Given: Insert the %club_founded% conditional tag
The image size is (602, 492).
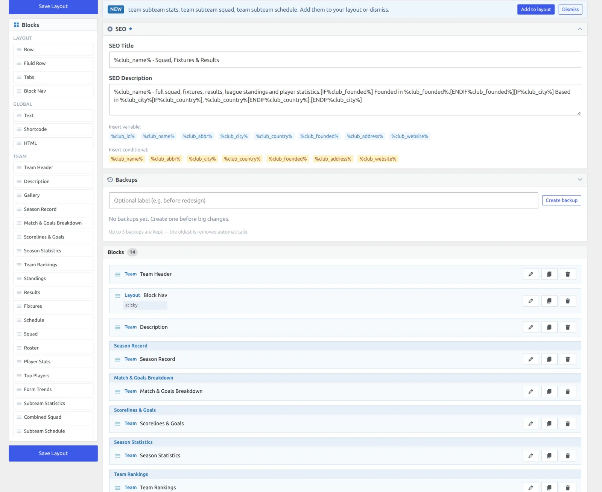Looking at the screenshot, I should (x=287, y=159).
